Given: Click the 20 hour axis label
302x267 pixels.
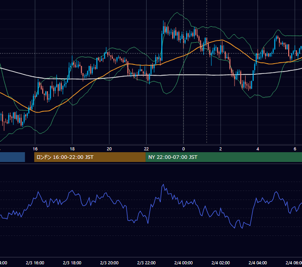Looking at the screenshot, I should [x=109, y=149].
